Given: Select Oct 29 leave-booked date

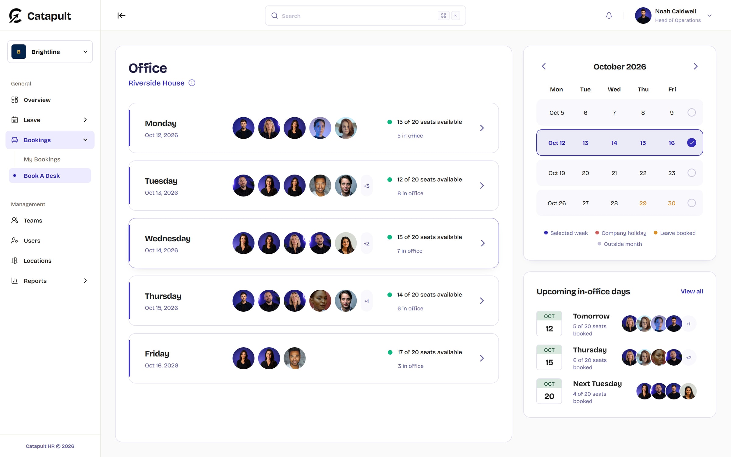Looking at the screenshot, I should 643,203.
